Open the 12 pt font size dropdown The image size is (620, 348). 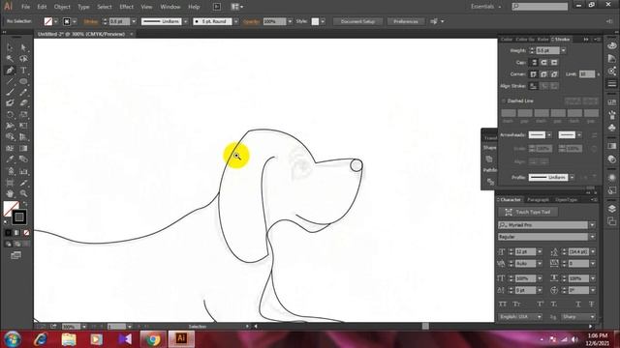540,251
